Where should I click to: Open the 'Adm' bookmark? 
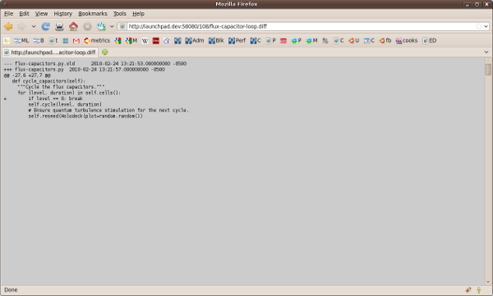pos(194,40)
